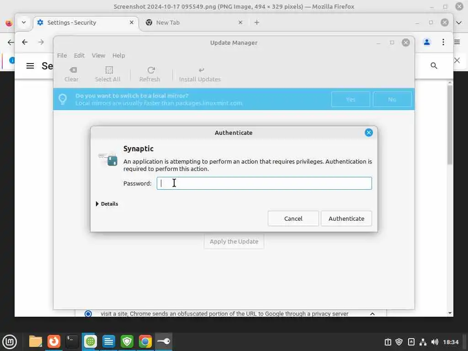This screenshot has width=468, height=351.
Task: Select the authentication key taskbar icon
Action: coord(164,341)
